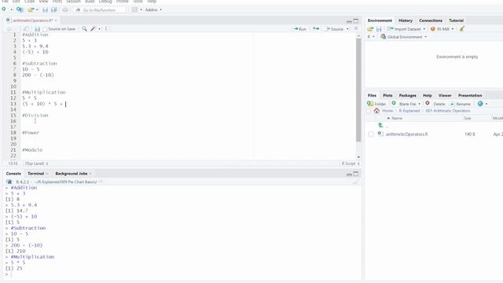Clear environment objects with broom icon
Viewport: 503px width, 283px height.
(x=462, y=29)
